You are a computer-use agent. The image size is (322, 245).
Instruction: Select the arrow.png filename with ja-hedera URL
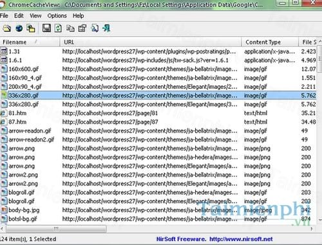point(21,157)
